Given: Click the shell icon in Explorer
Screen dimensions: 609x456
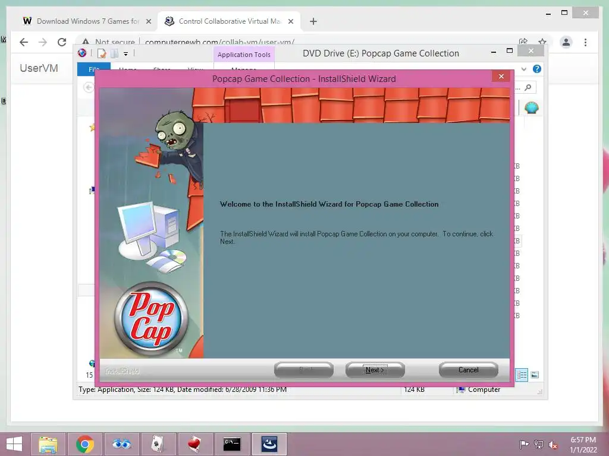Looking at the screenshot, I should tap(532, 107).
